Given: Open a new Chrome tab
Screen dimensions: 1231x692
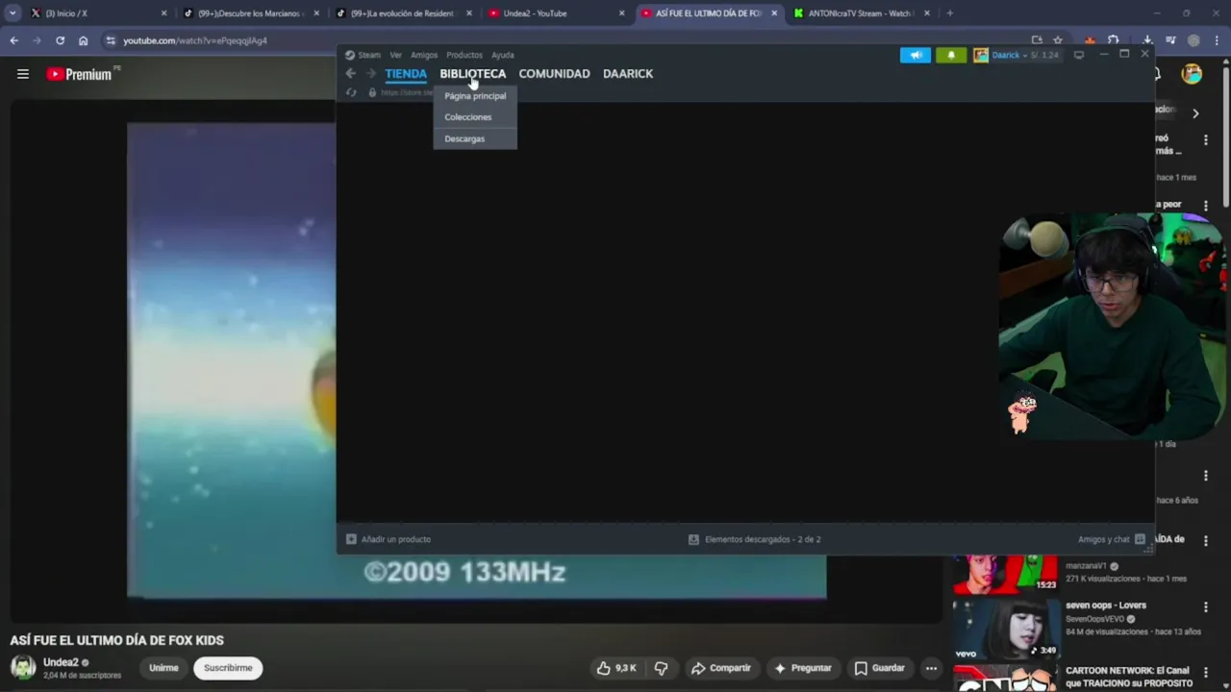Looking at the screenshot, I should 949,13.
